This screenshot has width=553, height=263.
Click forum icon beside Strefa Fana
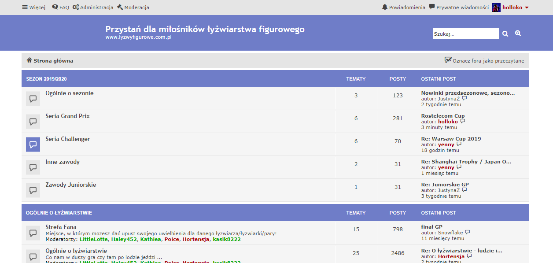33,233
